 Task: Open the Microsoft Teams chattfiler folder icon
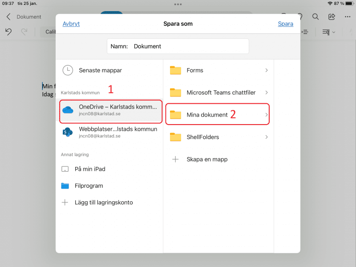(175, 93)
